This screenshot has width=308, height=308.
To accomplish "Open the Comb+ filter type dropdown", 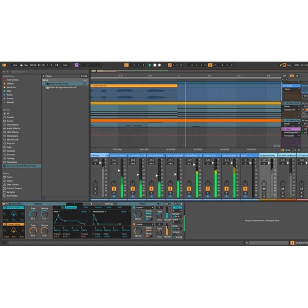I will pos(145,208).
